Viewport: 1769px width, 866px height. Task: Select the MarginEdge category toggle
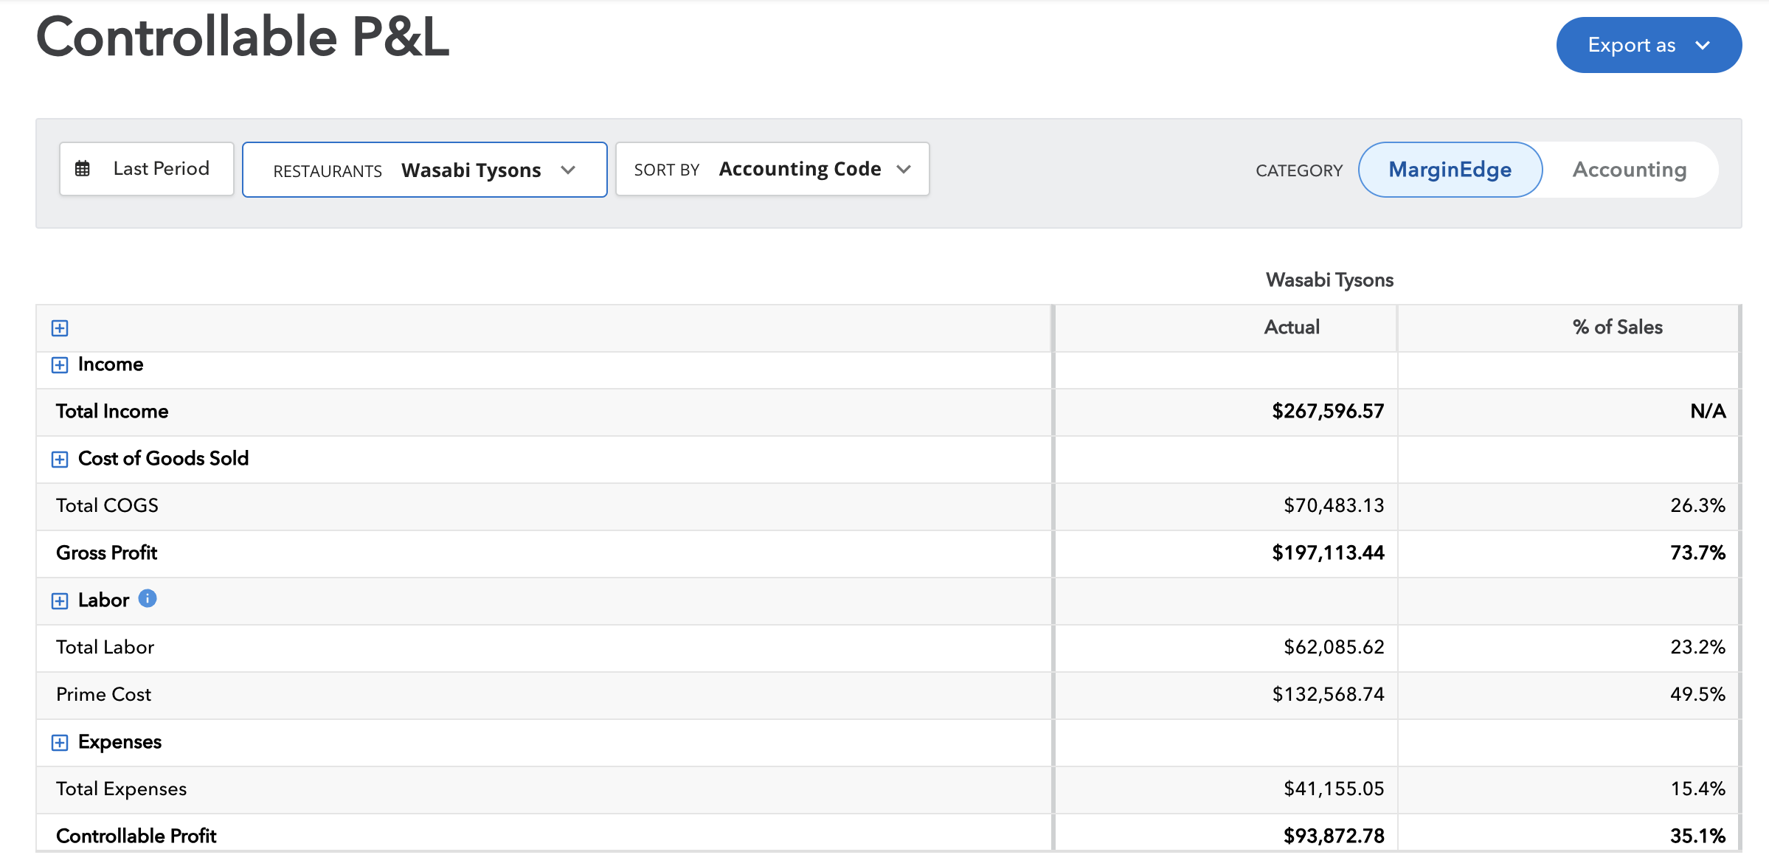(1450, 170)
